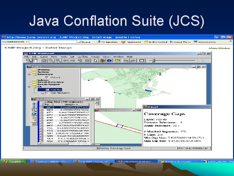Toggle the Gap Segments layer checkbox
Screen dimensions: 234x176
47,93
